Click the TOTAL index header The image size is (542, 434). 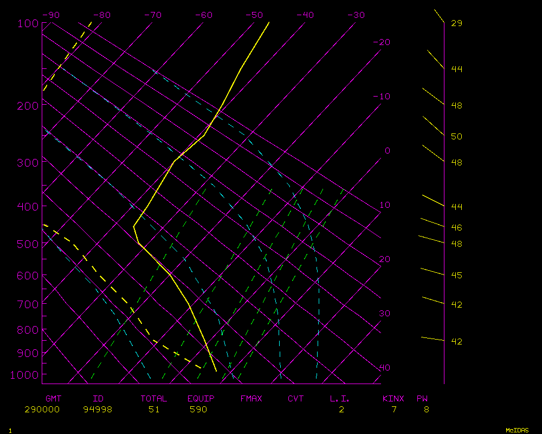pos(154,399)
